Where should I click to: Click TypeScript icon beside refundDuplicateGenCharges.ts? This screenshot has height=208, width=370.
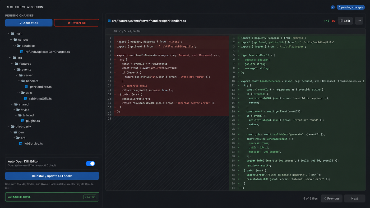pos(22,52)
